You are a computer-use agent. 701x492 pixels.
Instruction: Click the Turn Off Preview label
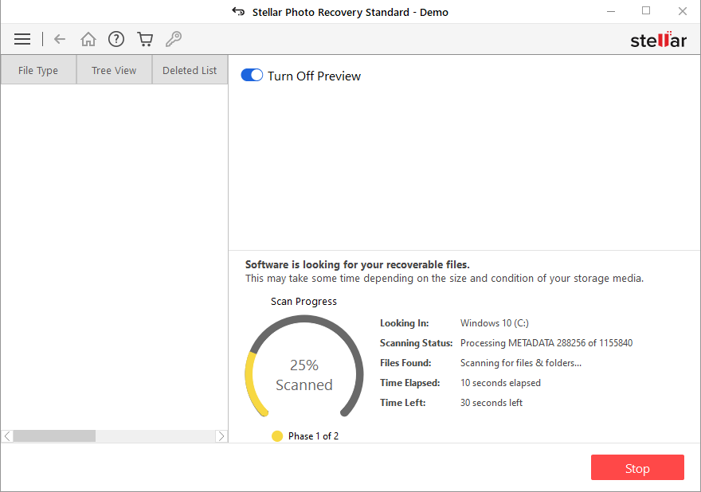tap(314, 76)
